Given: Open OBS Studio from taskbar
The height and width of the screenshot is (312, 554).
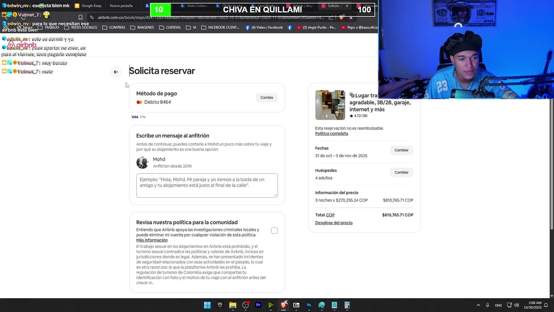Looking at the screenshot, I should point(245,305).
